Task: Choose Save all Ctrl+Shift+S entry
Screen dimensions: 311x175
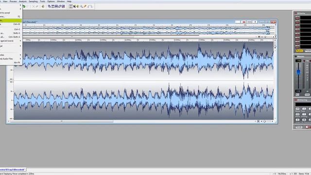Action: pos(11,37)
